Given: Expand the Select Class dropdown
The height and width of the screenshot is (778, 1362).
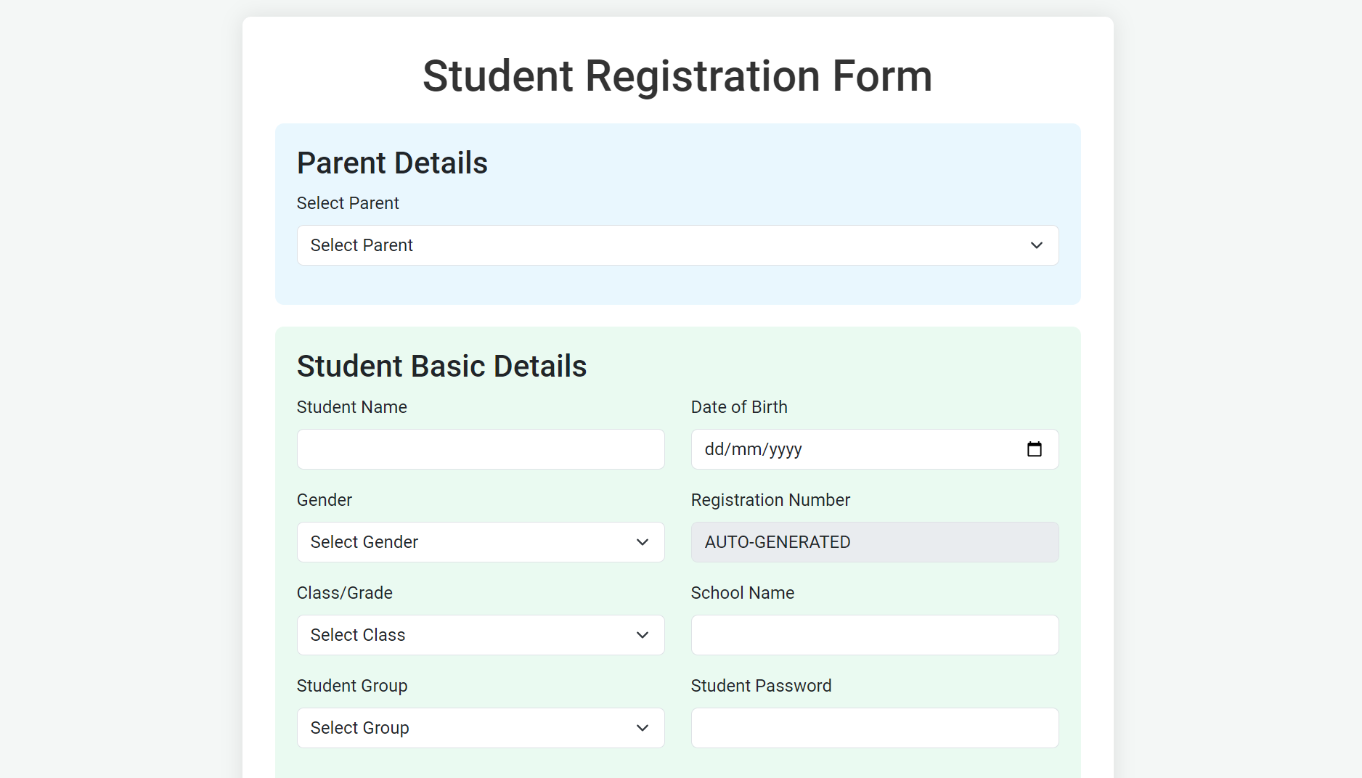Looking at the screenshot, I should 481,635.
